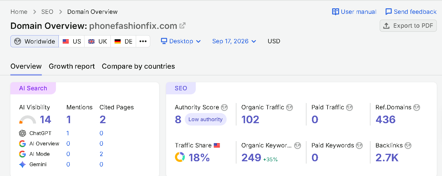
Task: Click AI Mode cited pages count 2
Action: (101, 154)
